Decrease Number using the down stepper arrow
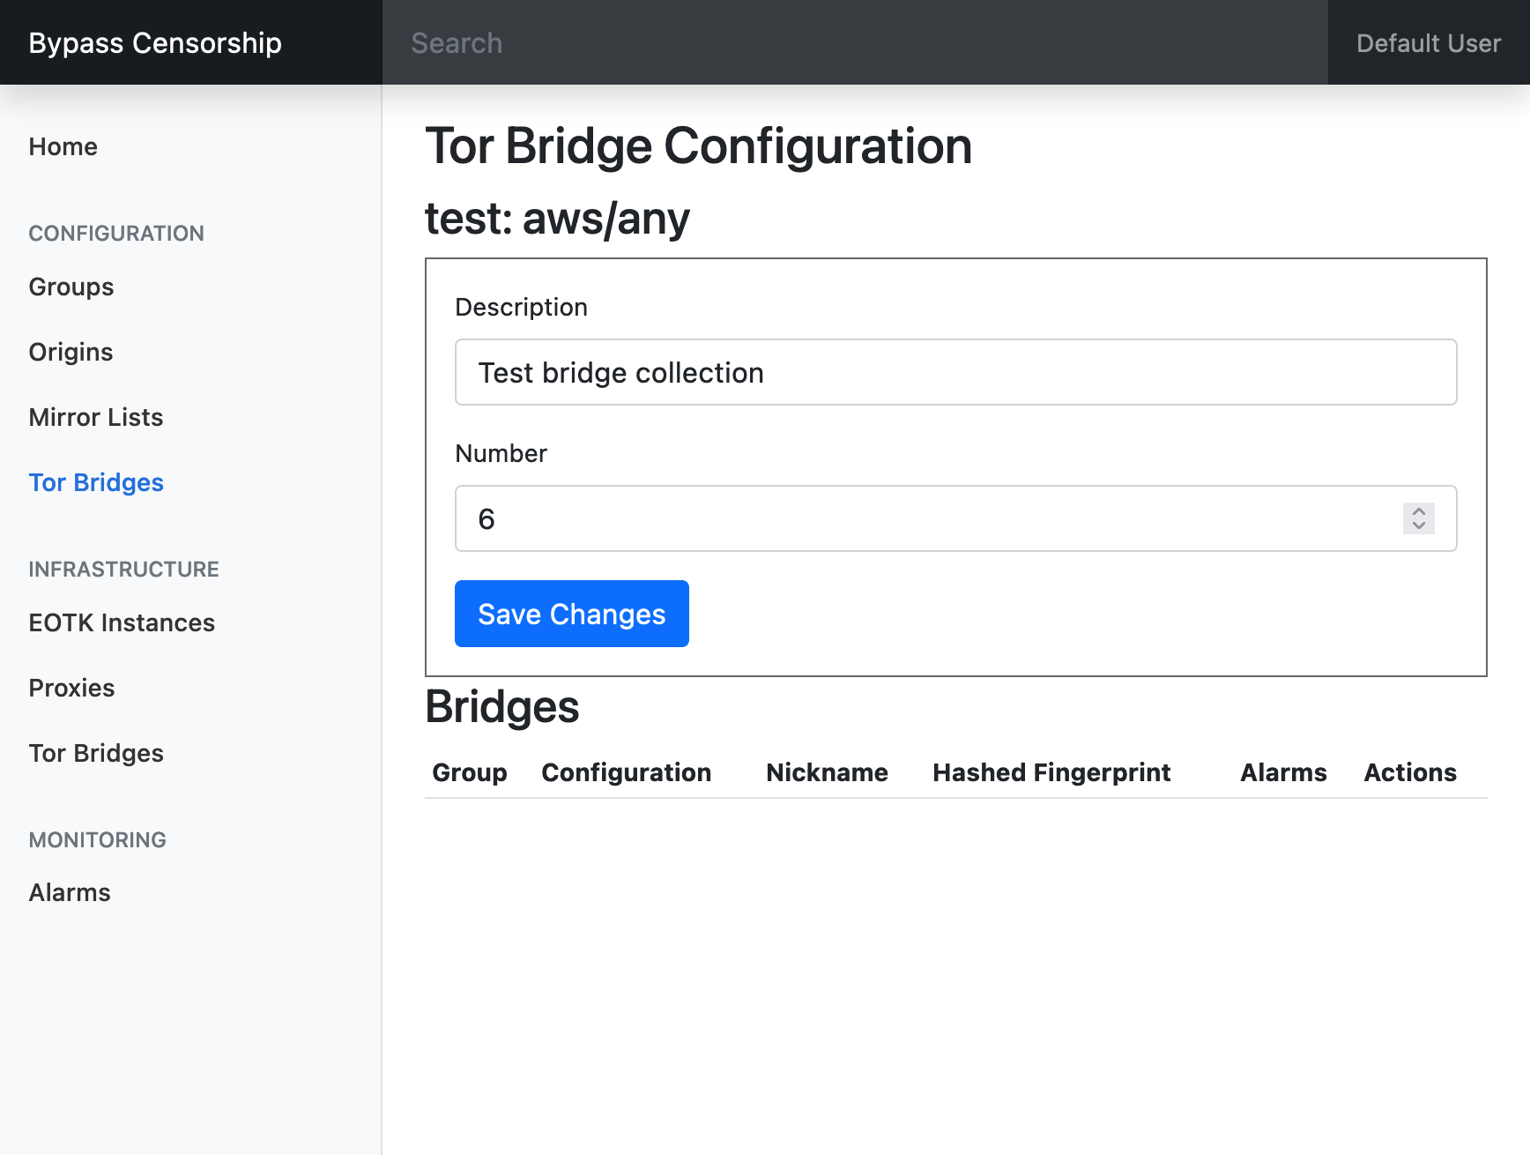1530x1155 pixels. [x=1418, y=526]
